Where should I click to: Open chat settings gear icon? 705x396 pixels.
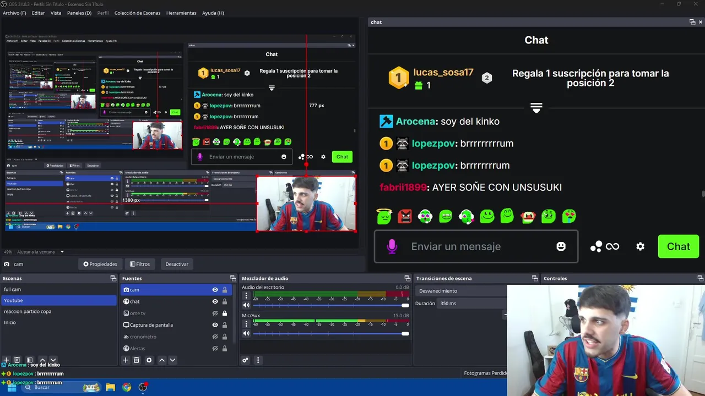coord(640,246)
